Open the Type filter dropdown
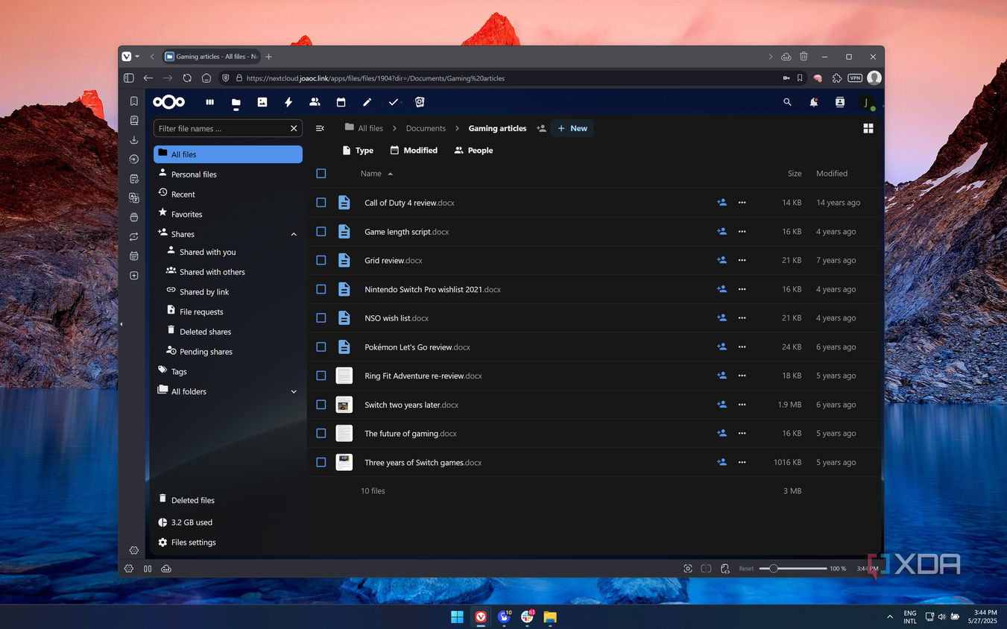The image size is (1007, 629). click(358, 151)
